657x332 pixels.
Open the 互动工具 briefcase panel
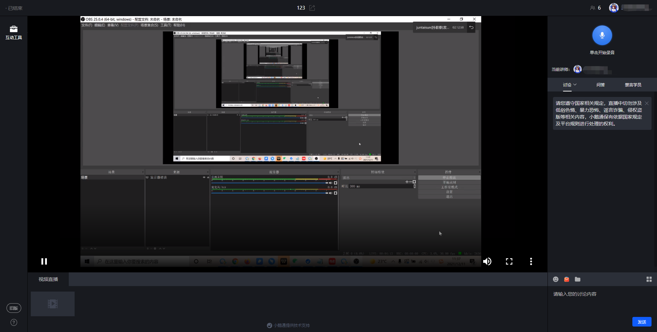(x=14, y=33)
